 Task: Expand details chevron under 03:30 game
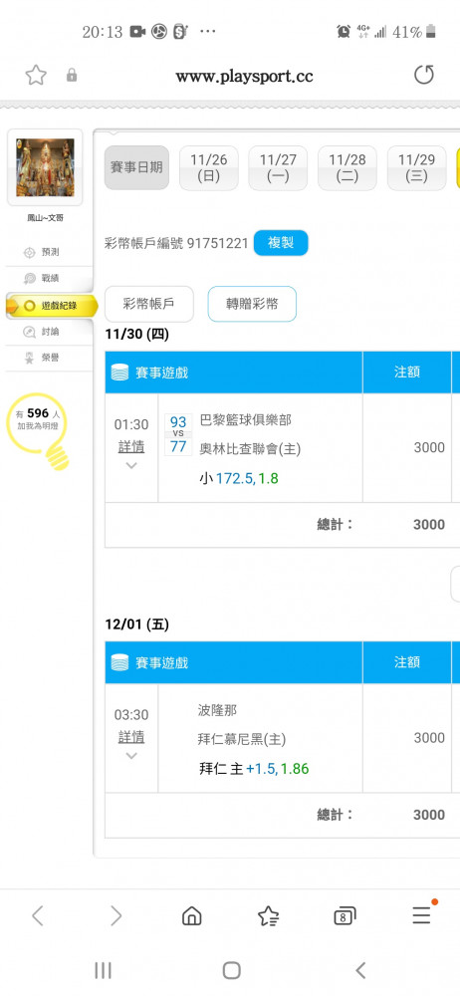(131, 756)
